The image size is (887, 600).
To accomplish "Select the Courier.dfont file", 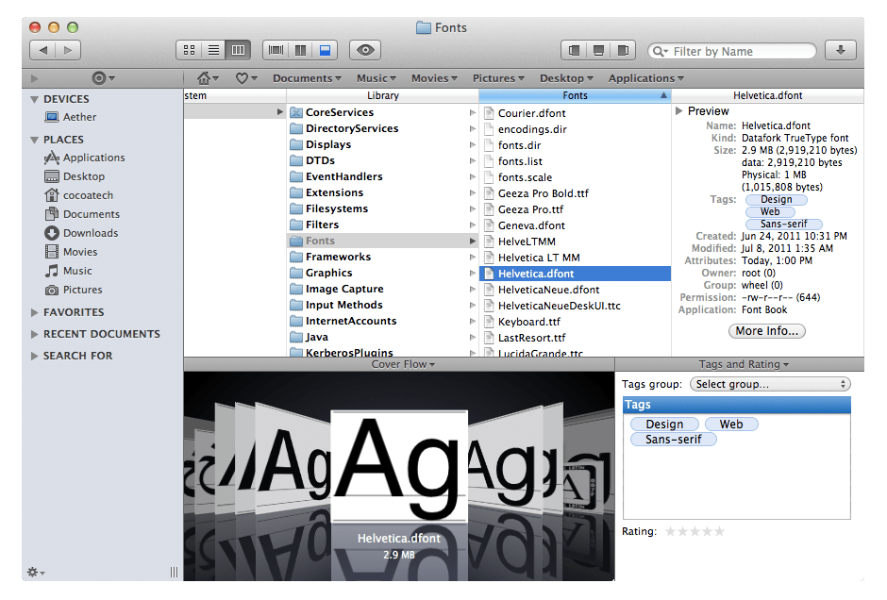I will tap(576, 113).
